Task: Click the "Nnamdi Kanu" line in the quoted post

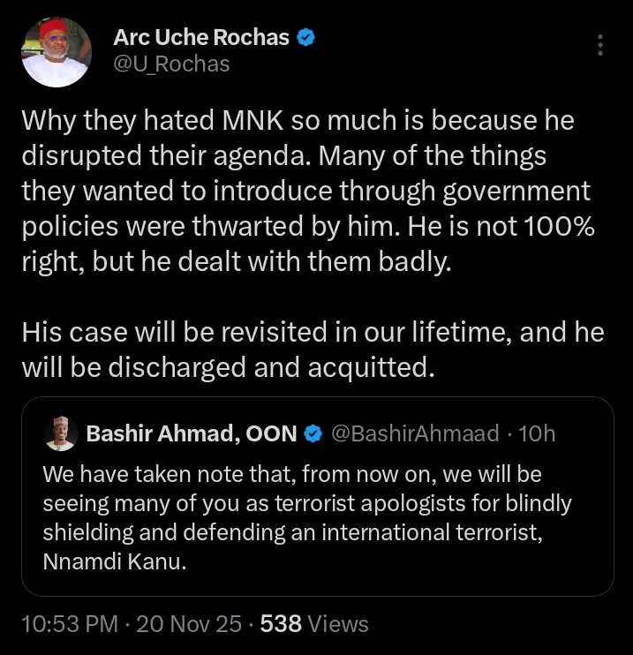Action: [115, 563]
